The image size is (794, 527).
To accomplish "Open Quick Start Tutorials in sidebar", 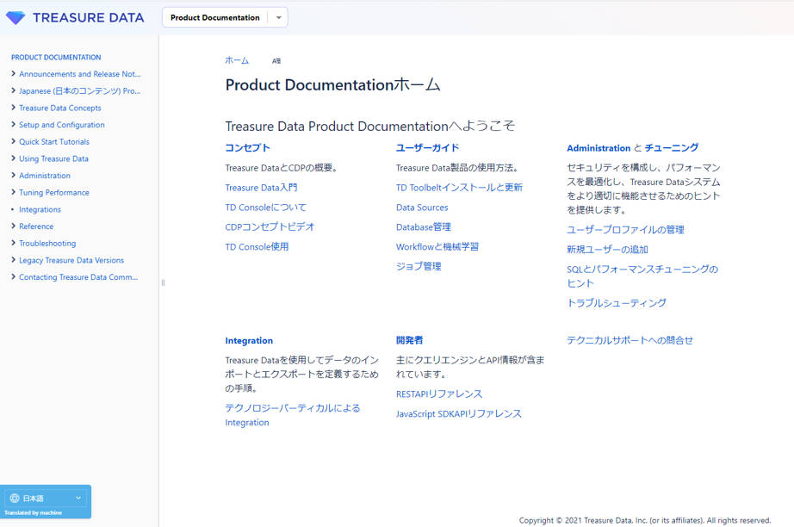I will coord(54,142).
